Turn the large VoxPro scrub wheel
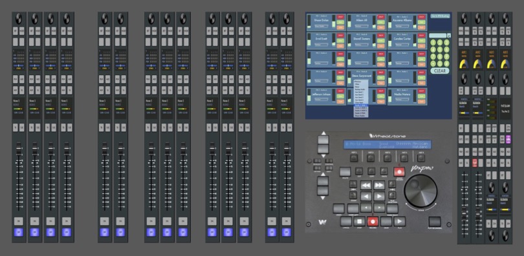This screenshot has width=524, height=256. pos(420,189)
